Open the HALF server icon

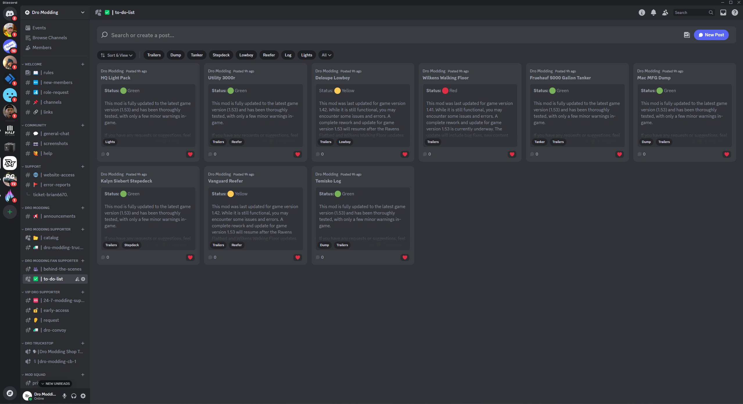click(10, 130)
